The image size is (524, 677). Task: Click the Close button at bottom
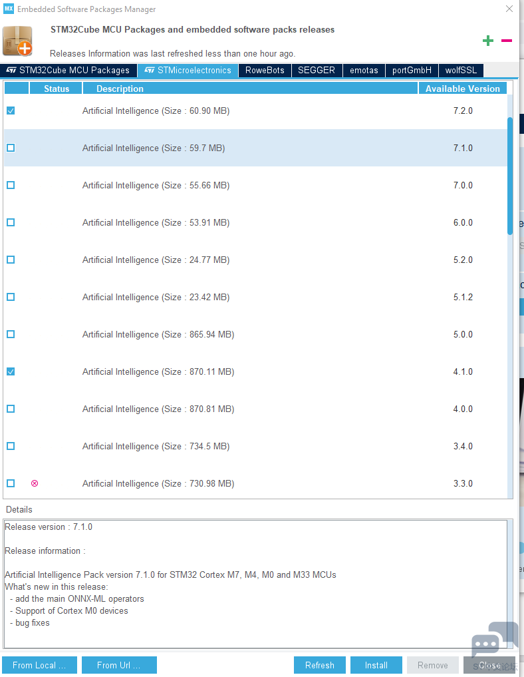[x=489, y=665]
